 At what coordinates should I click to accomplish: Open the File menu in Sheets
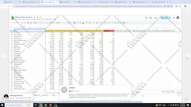pos(16,19)
